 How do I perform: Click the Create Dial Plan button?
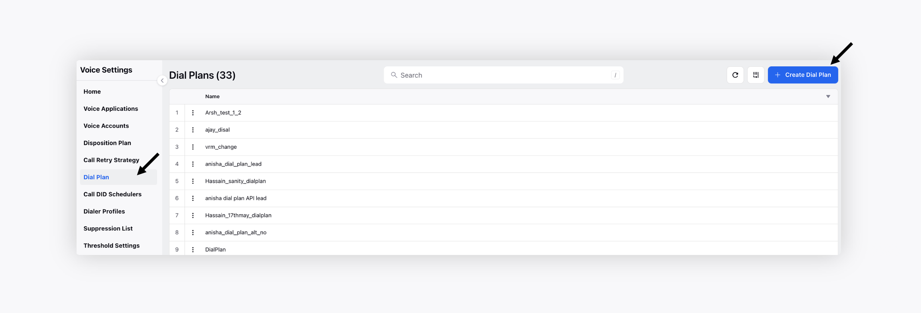click(x=802, y=75)
